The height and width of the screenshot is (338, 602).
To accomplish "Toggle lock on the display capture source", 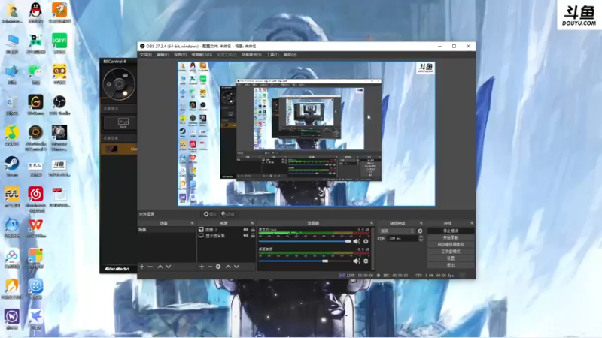I will 253,236.
